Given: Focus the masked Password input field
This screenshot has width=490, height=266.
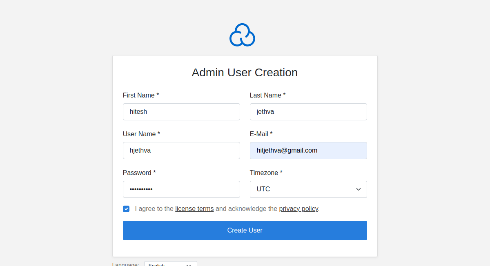Looking at the screenshot, I should [x=181, y=189].
